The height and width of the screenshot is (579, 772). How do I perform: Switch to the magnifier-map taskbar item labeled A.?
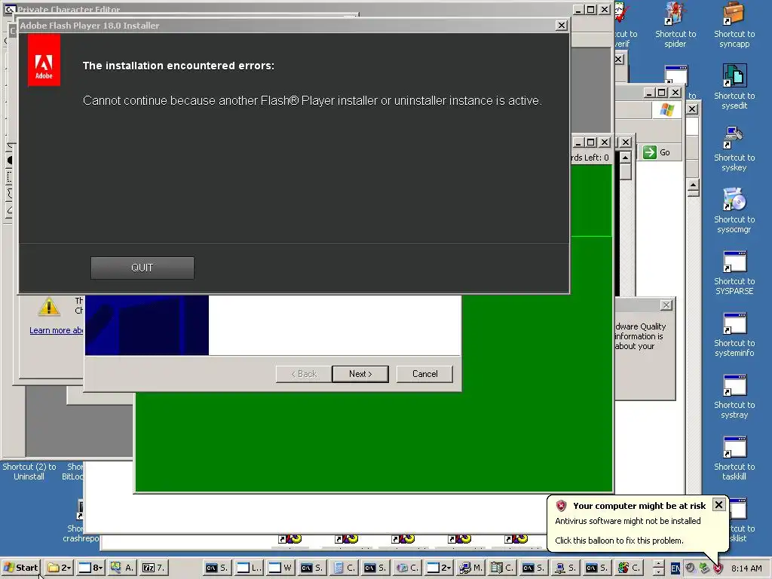pos(122,568)
